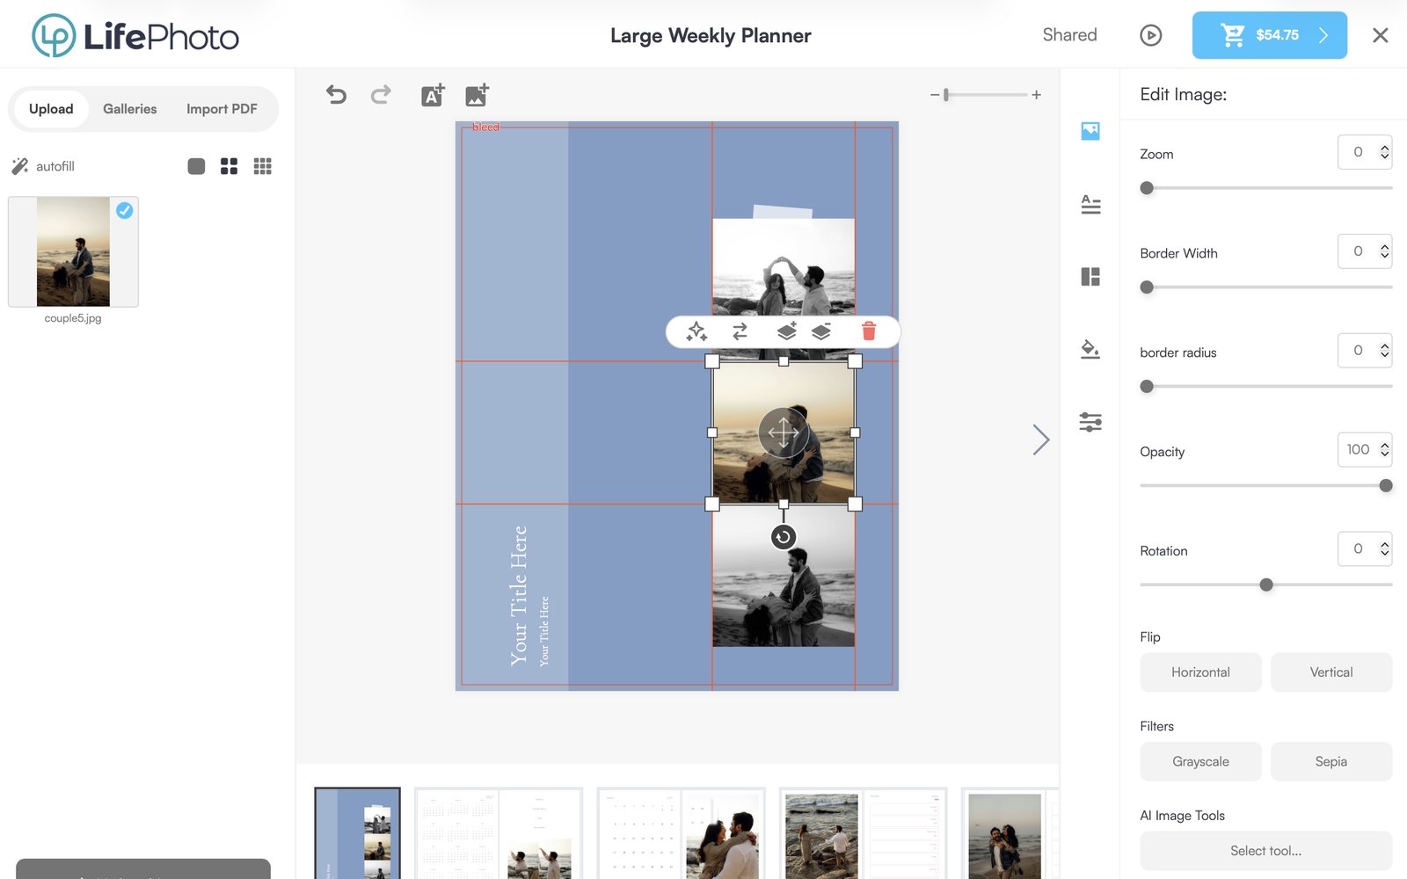Open the adjustments sliders icon
This screenshot has width=1407, height=879.
(1090, 422)
